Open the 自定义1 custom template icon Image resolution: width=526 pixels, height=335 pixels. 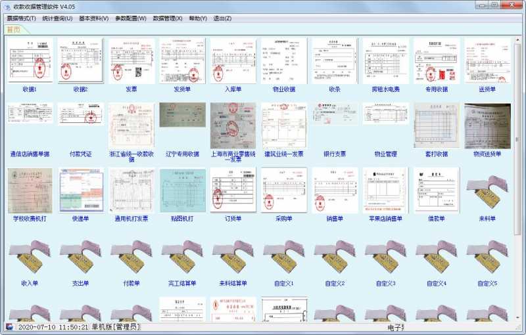coord(283,257)
